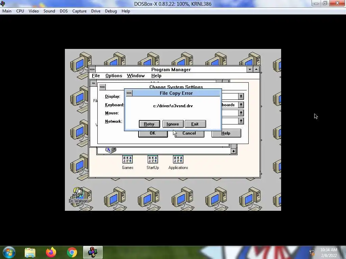The height and width of the screenshot is (259, 346).
Task: Click Exit in File Copy Error dialog
Action: (x=195, y=124)
